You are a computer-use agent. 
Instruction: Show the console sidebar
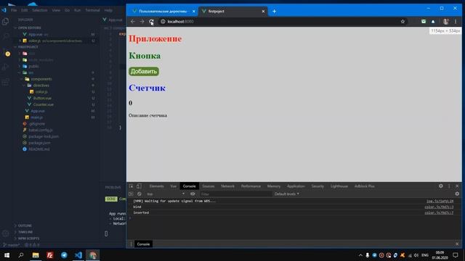tap(131, 194)
